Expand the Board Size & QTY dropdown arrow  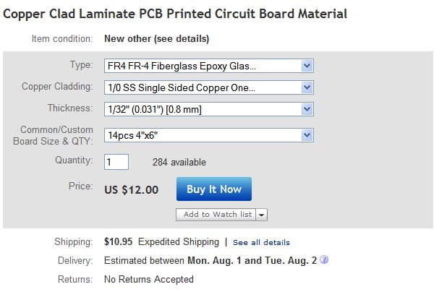(x=307, y=135)
